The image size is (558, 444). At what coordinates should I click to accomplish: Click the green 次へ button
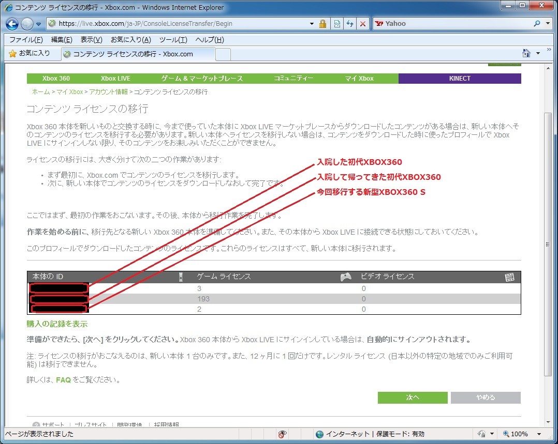pyautogui.click(x=413, y=397)
